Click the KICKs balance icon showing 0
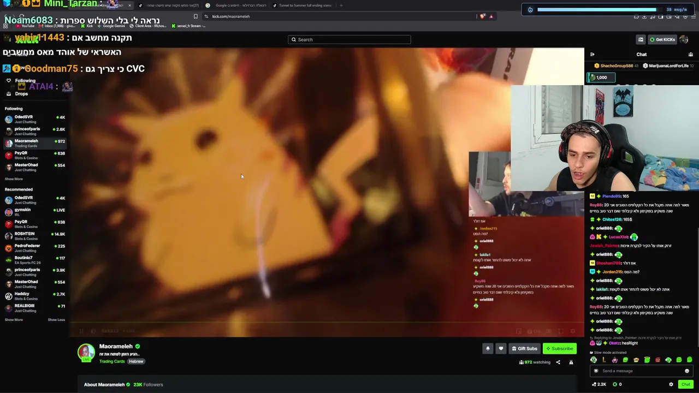 [617, 384]
